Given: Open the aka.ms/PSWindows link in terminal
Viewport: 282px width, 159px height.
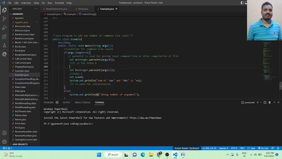Looking at the screenshot, I should click(145, 118).
